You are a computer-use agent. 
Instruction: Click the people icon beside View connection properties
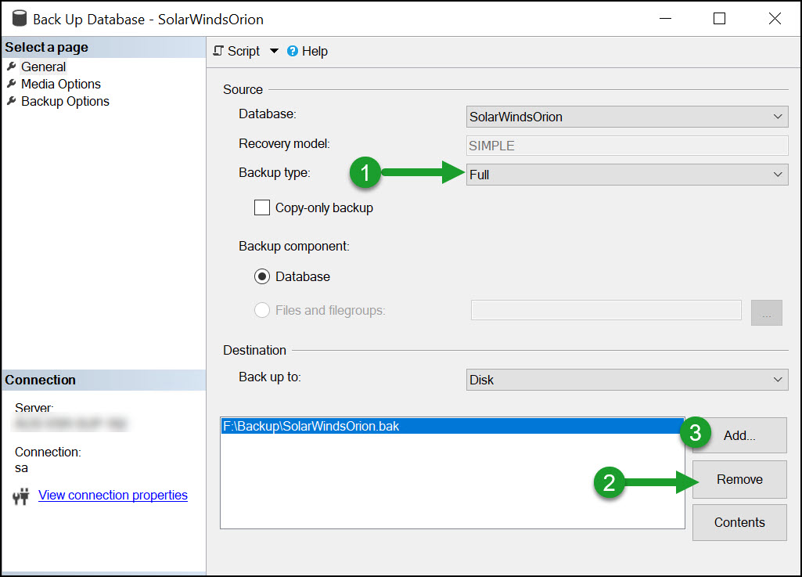click(x=21, y=495)
